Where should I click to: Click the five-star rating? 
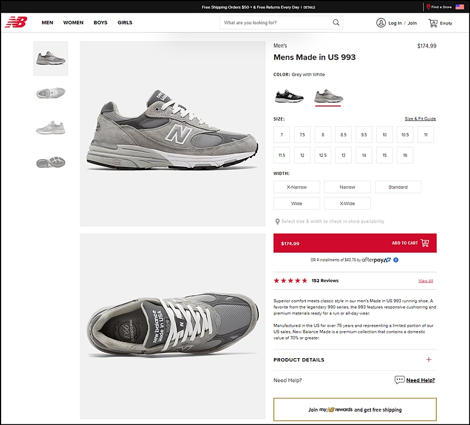coord(290,281)
